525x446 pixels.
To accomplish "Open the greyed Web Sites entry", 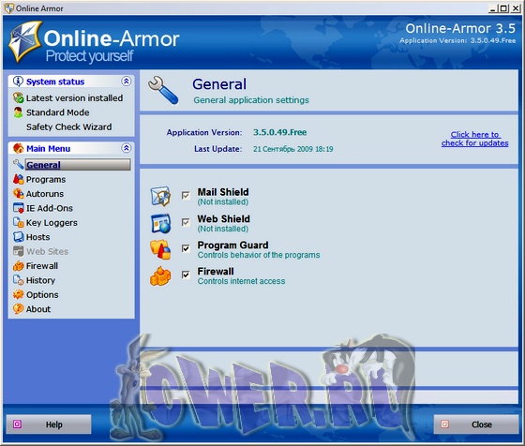I will point(47,251).
